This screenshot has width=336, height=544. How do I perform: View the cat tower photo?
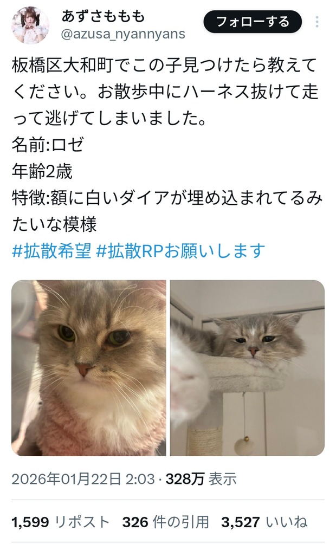pyautogui.click(x=247, y=368)
